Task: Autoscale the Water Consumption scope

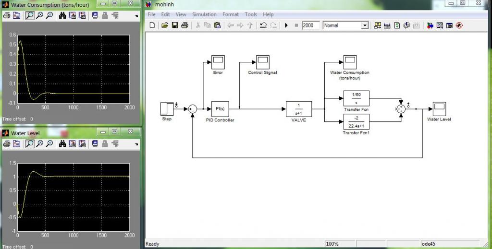Action: (x=62, y=15)
